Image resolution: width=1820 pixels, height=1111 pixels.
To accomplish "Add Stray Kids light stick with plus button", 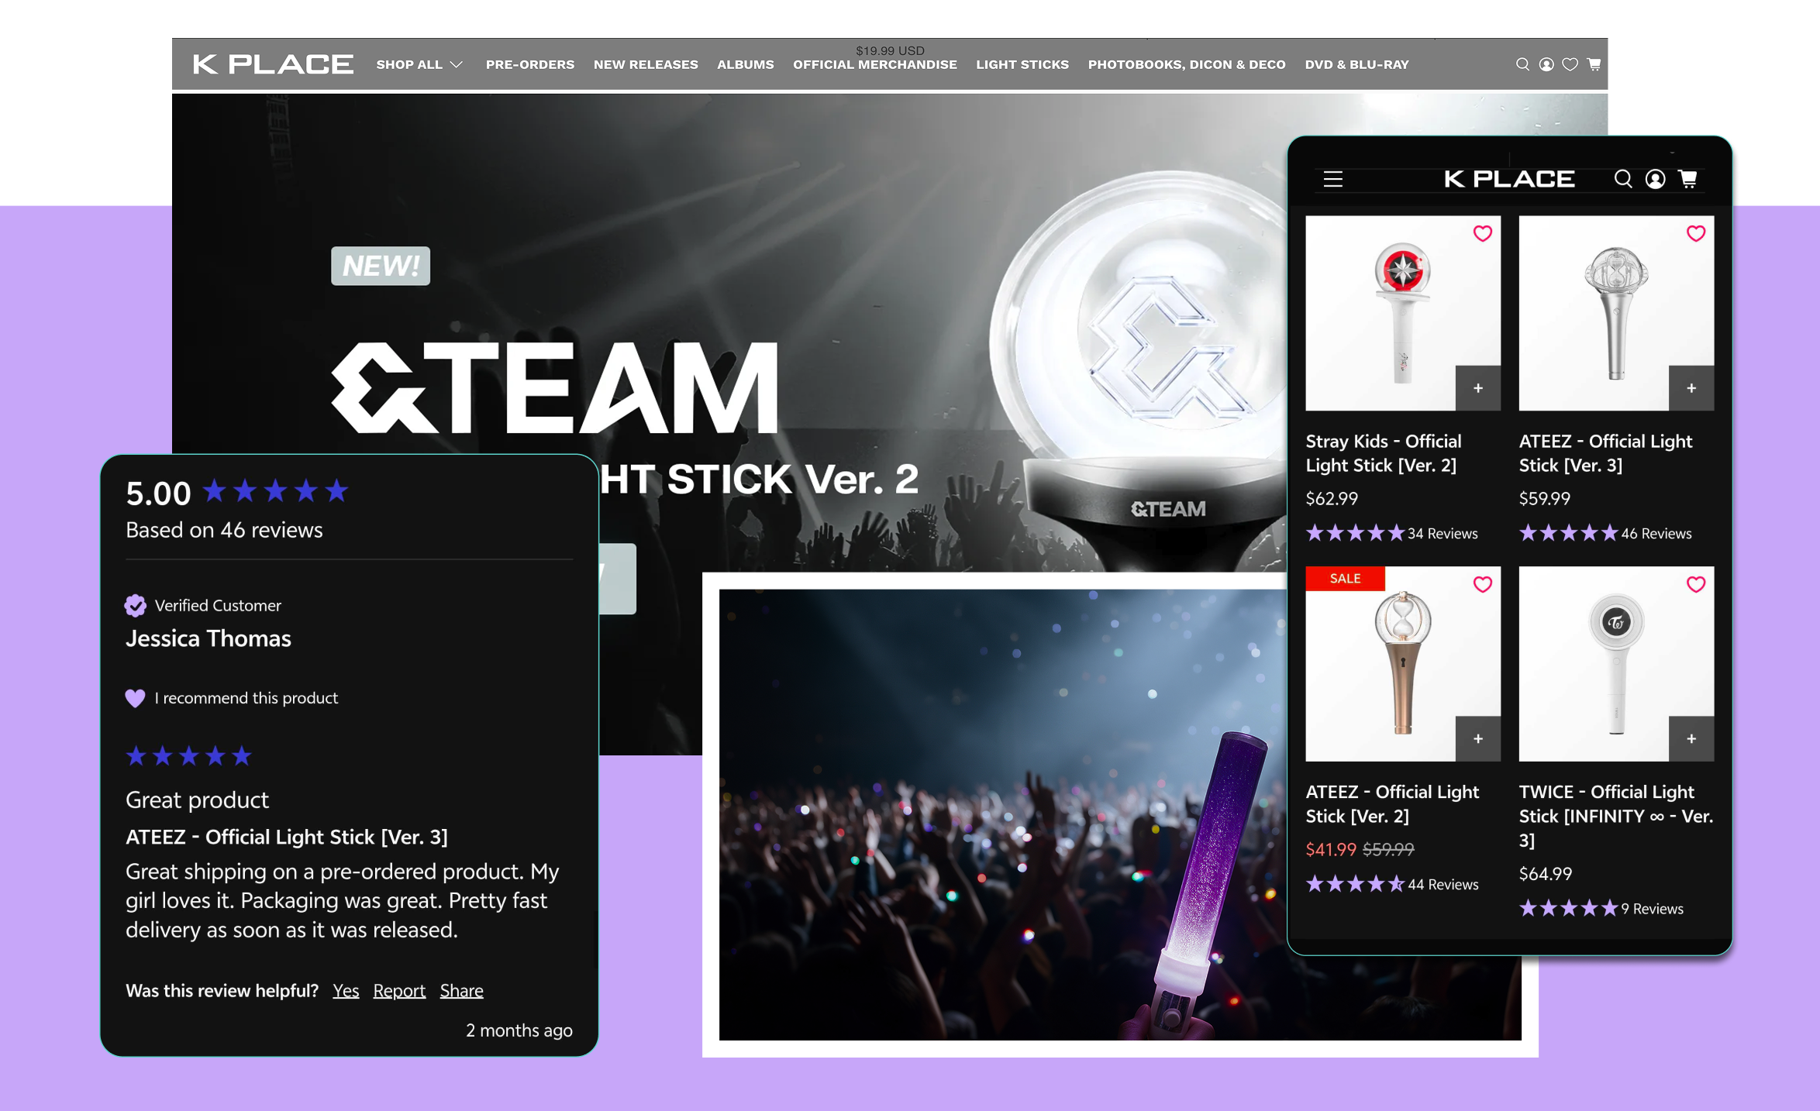I will 1478,388.
